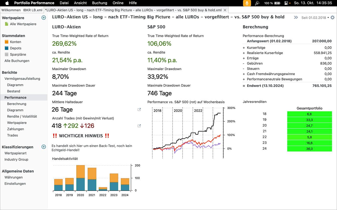Select Industry Group classification

pyautogui.click(x=16, y=160)
